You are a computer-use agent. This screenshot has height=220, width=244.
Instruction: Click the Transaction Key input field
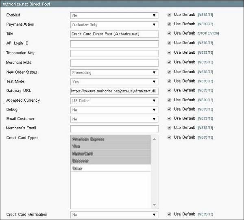point(114,53)
